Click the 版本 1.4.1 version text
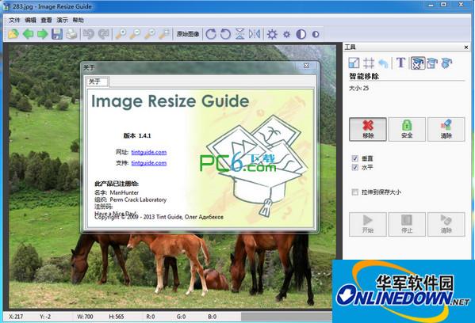475x323 pixels. point(137,135)
